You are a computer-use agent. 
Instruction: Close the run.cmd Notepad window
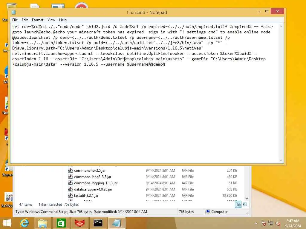(277, 11)
